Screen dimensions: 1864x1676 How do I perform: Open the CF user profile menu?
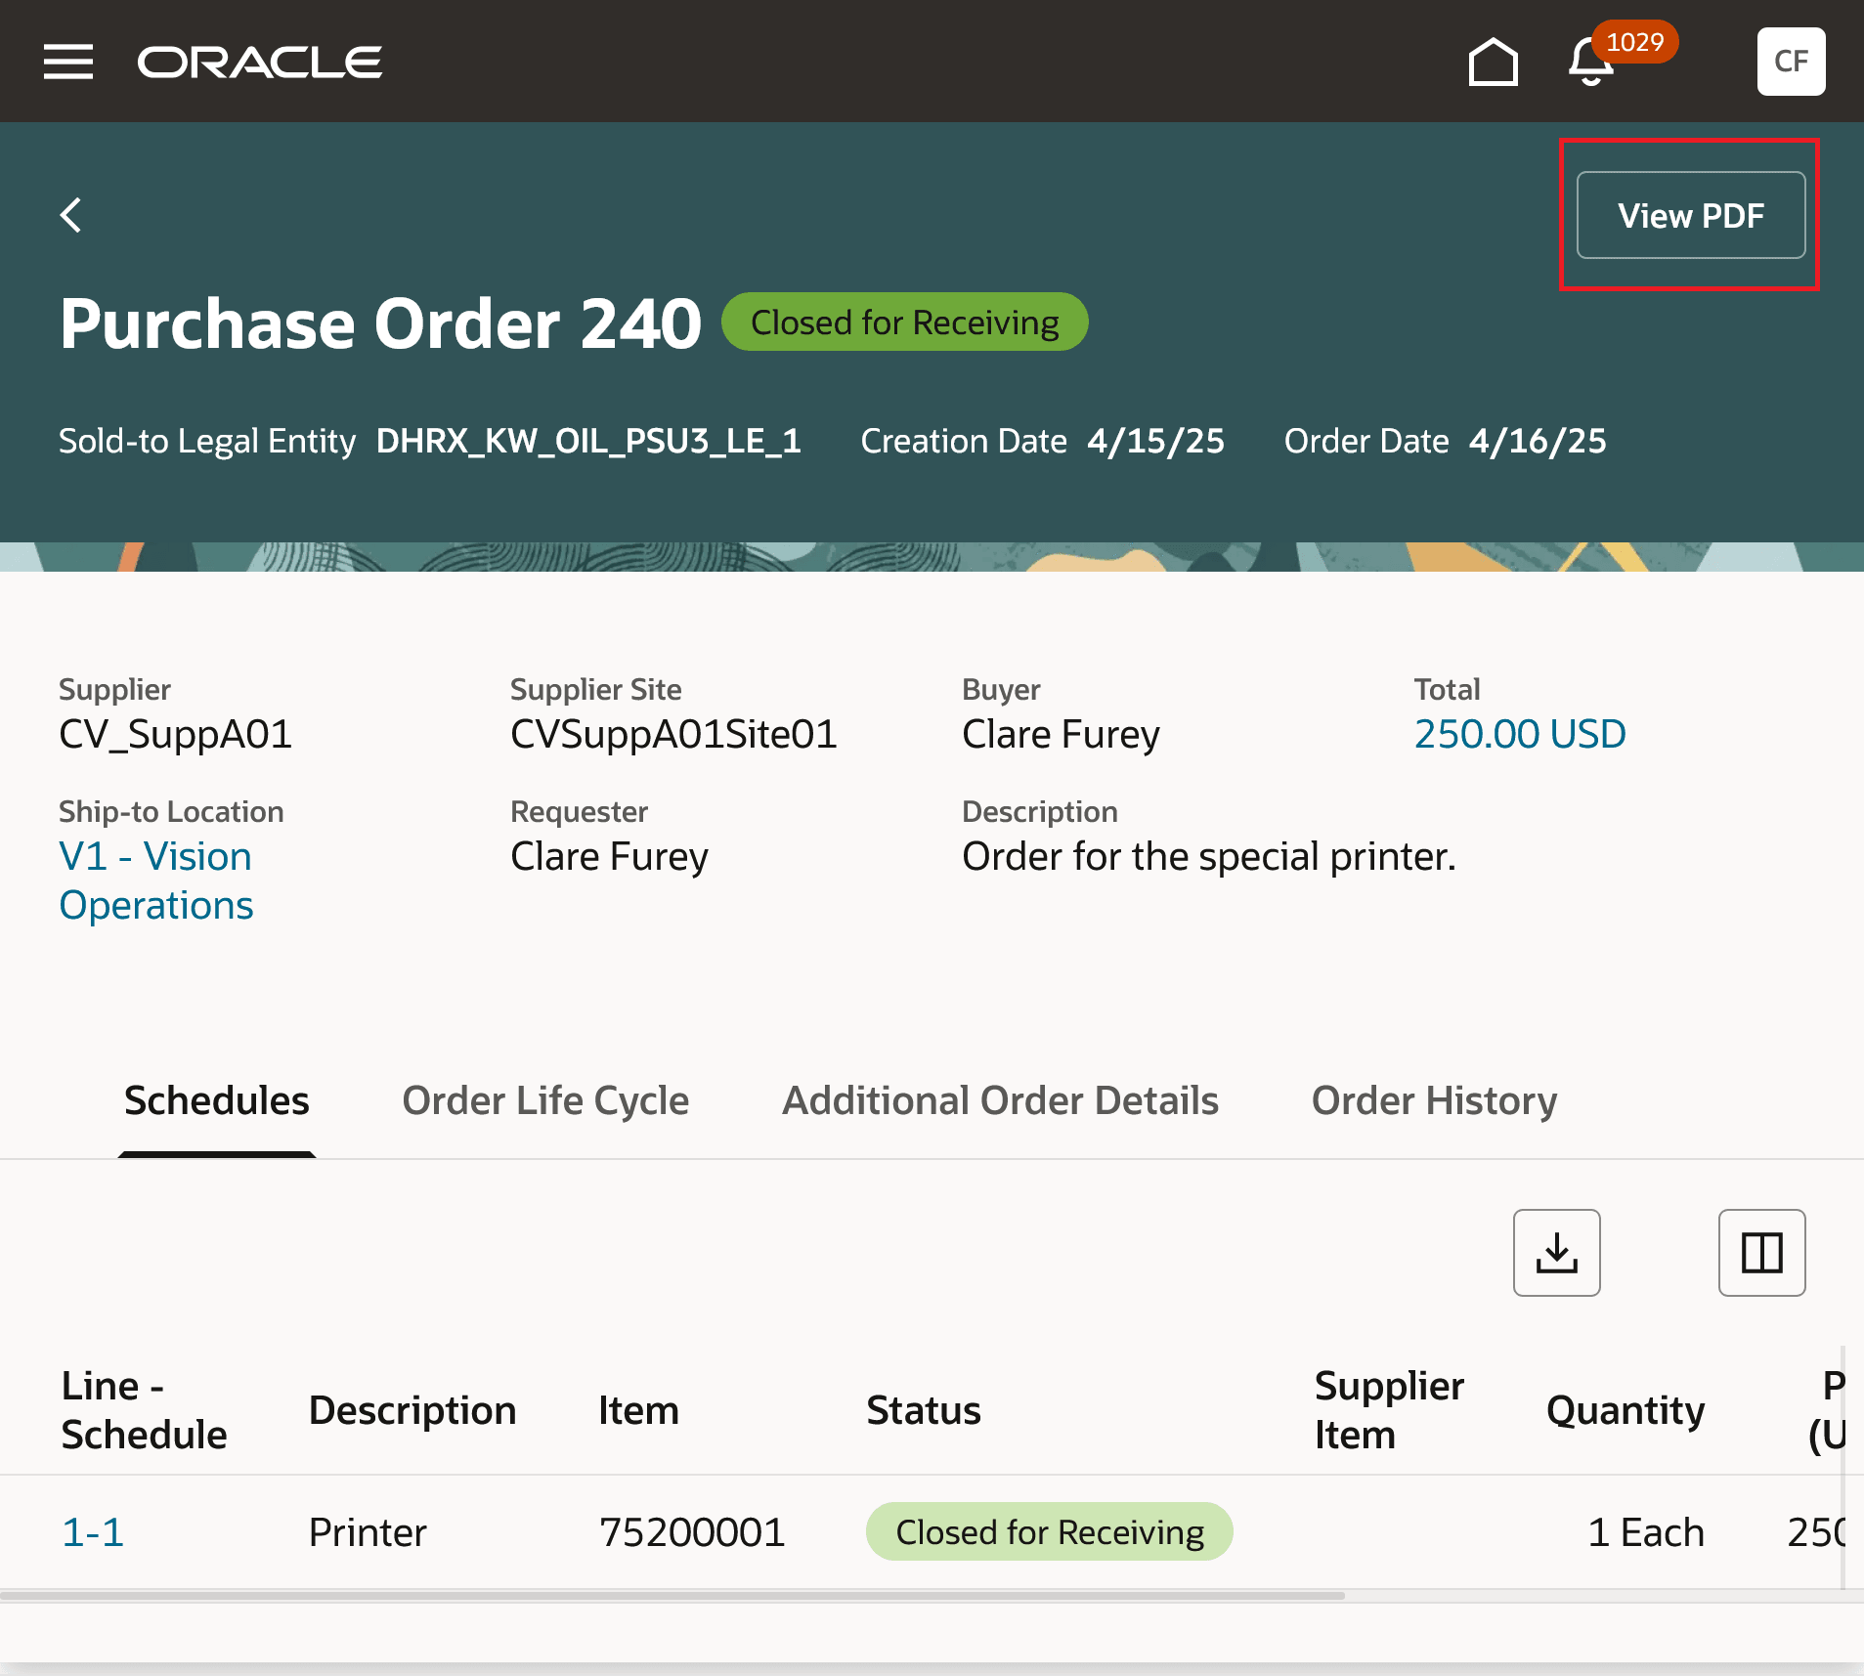1791,62
